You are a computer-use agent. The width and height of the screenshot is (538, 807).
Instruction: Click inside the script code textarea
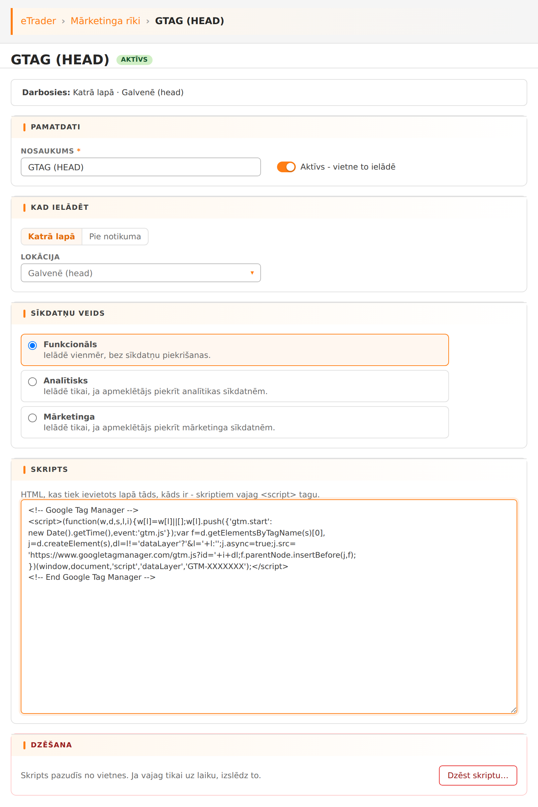[269, 607]
